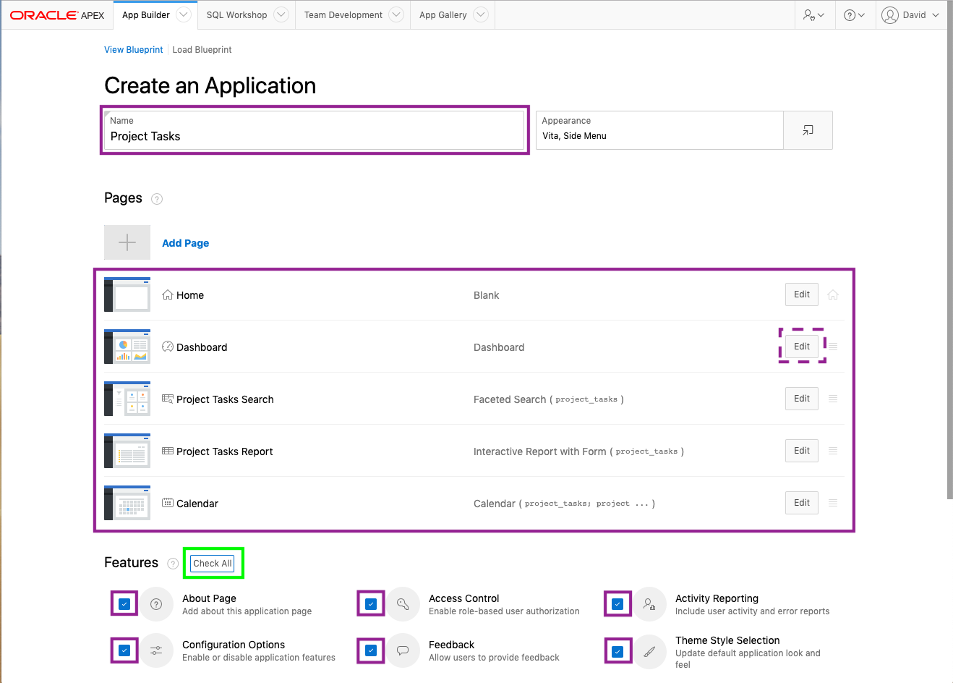This screenshot has height=683, width=953.
Task: Switch to the App Gallery tab
Action: tap(443, 14)
